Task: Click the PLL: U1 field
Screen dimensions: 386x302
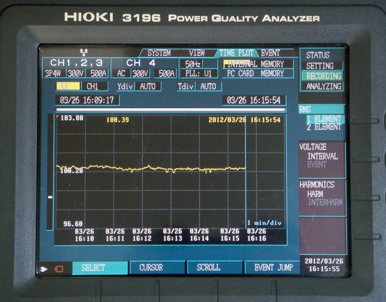Action: (x=198, y=74)
